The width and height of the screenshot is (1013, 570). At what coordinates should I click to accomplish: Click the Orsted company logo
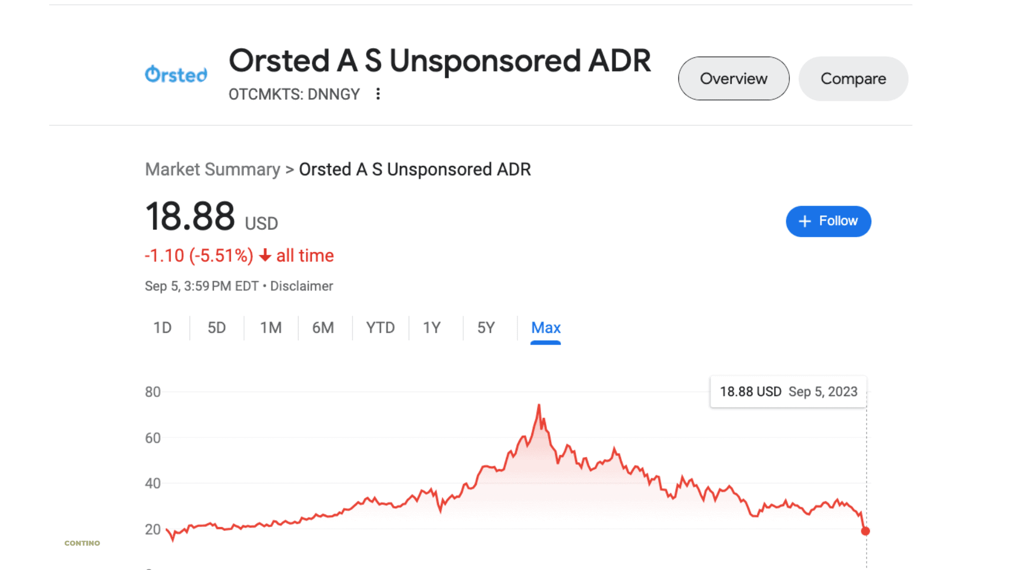tap(176, 75)
